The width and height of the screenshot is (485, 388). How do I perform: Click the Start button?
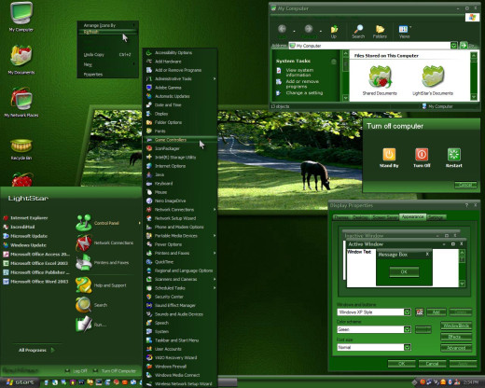click(20, 382)
